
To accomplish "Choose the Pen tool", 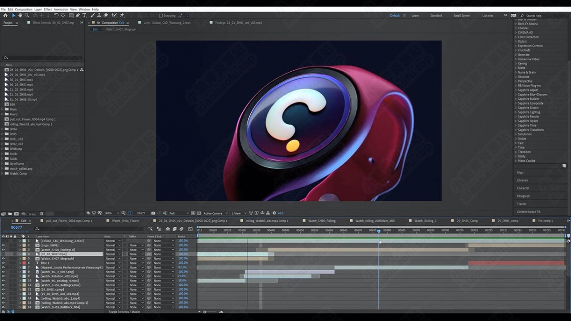I will 78,15.
